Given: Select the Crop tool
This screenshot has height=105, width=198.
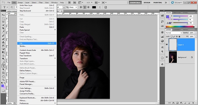Looking at the screenshot, I should [3, 28].
